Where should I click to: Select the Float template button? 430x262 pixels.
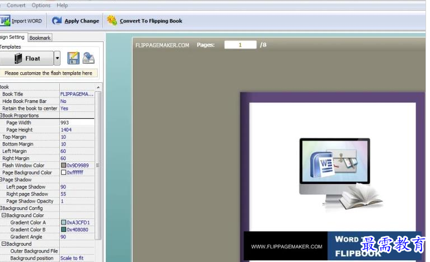[x=27, y=58]
